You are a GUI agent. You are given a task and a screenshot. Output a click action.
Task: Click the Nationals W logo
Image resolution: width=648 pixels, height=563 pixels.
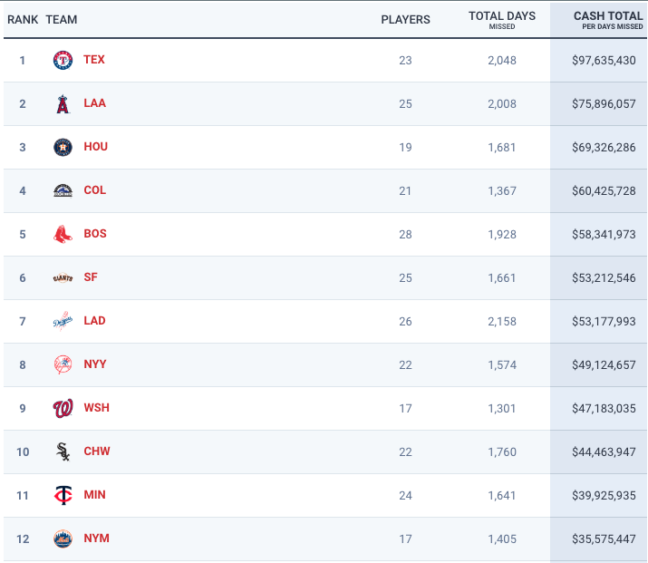(63, 409)
